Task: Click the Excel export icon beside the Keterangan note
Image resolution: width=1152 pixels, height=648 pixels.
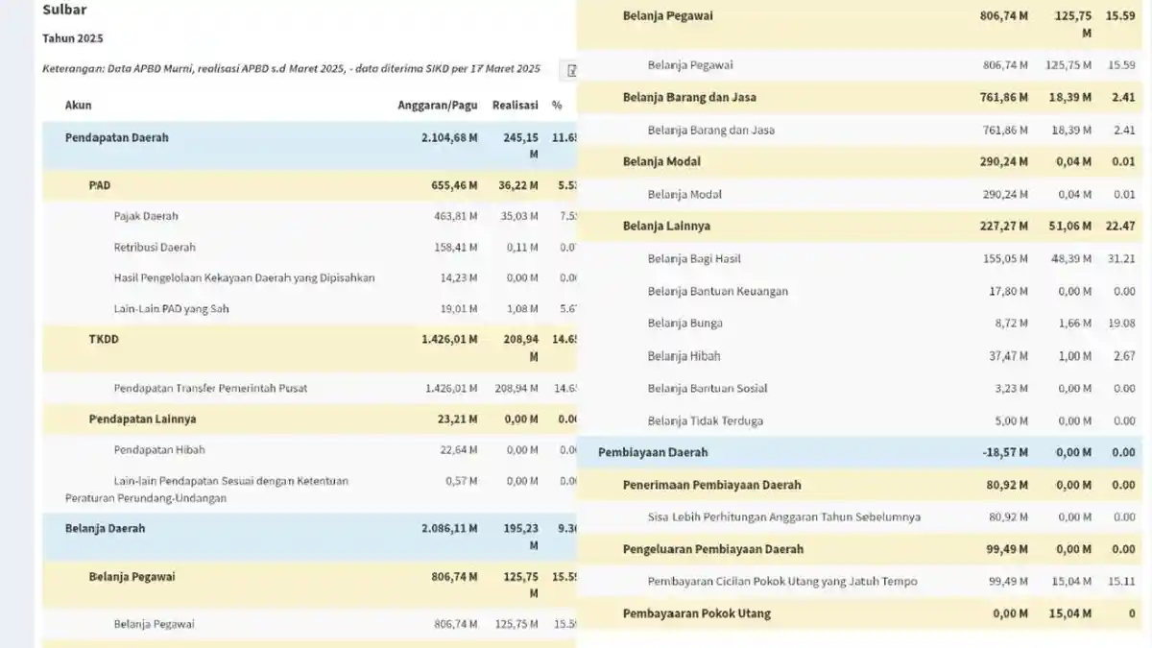Action: (569, 70)
